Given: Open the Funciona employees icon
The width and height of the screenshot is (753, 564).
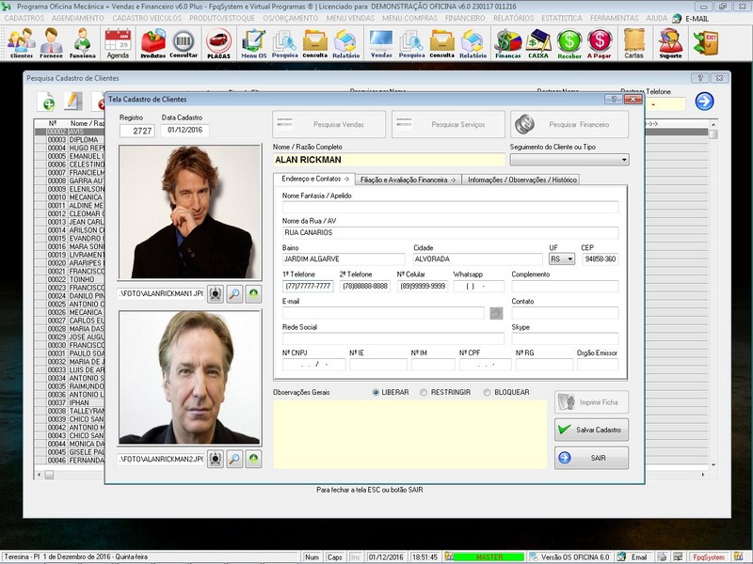Looking at the screenshot, I should 83,43.
